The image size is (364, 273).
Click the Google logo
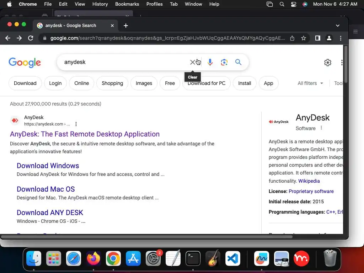pos(25,63)
